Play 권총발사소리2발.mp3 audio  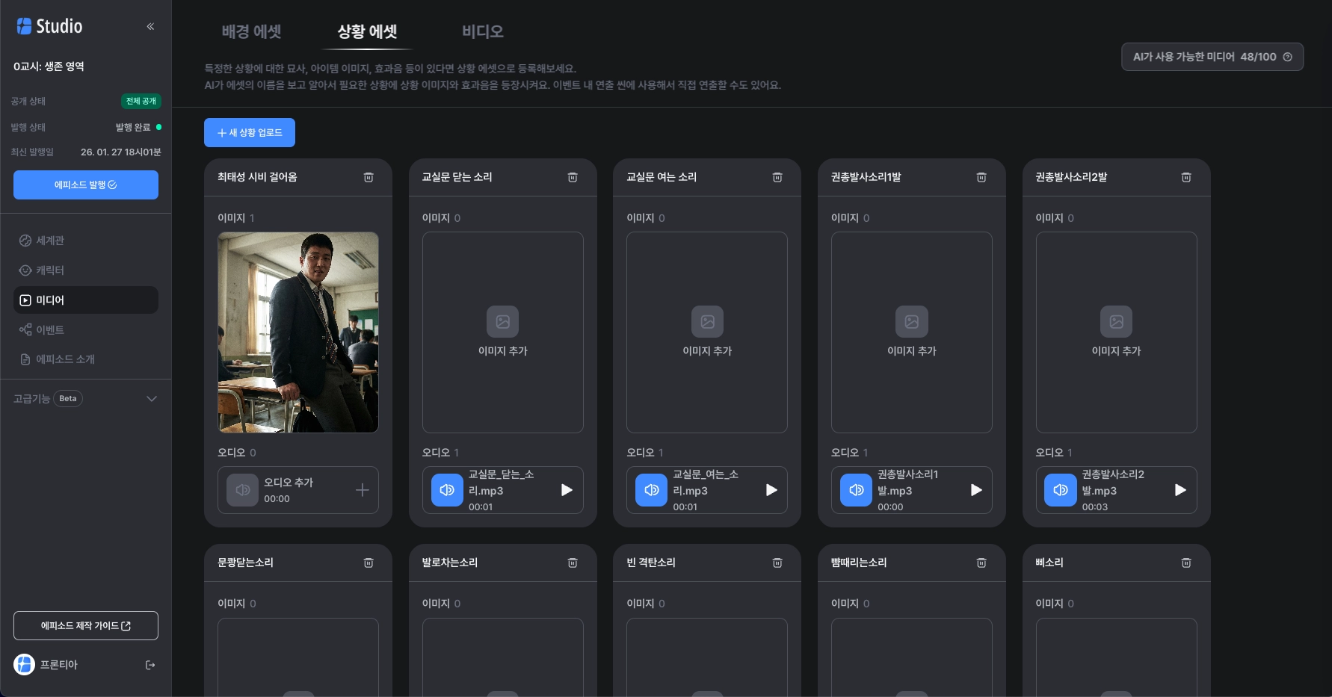(x=1180, y=490)
